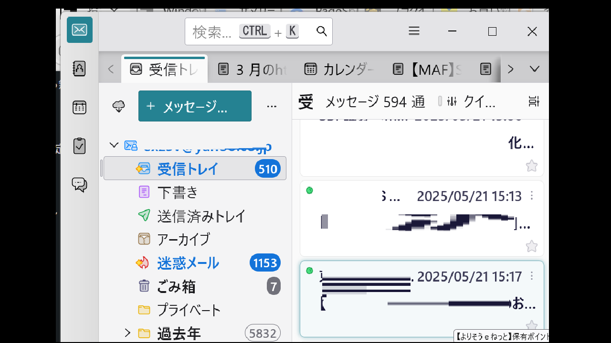This screenshot has width=611, height=343.
Task: Switch to the partially visible last tab
Action: tap(486, 70)
